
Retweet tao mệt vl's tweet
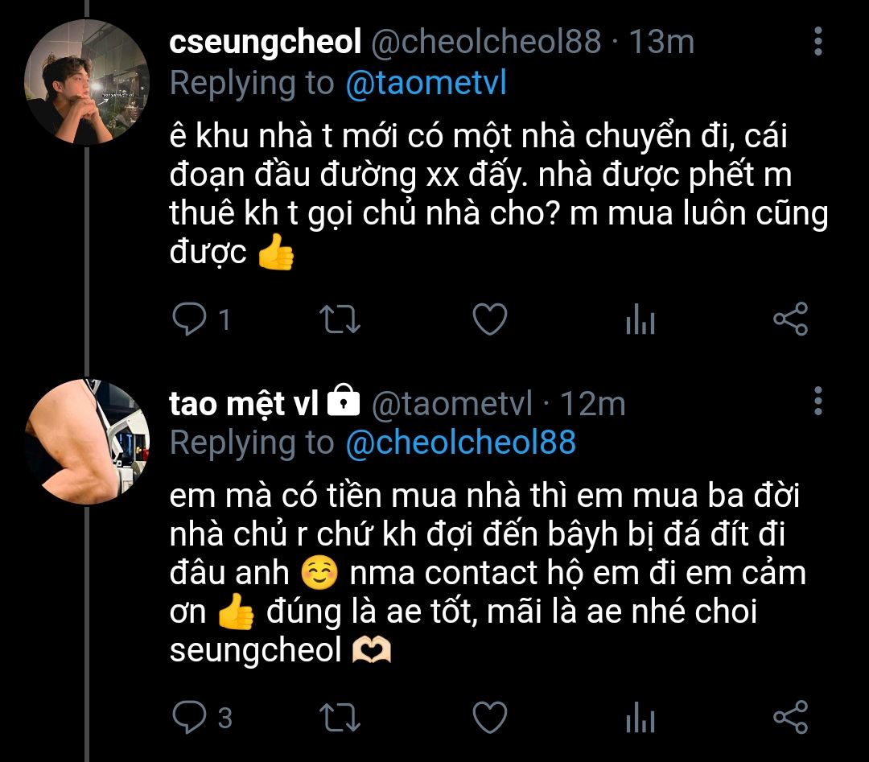[340, 716]
